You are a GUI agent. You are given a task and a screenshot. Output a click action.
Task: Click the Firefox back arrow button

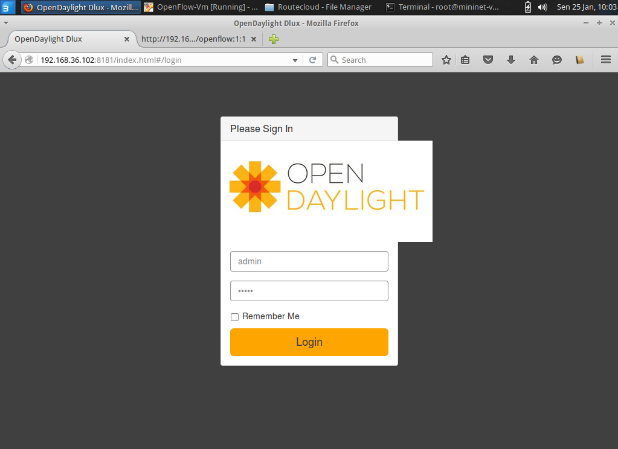[x=12, y=60]
